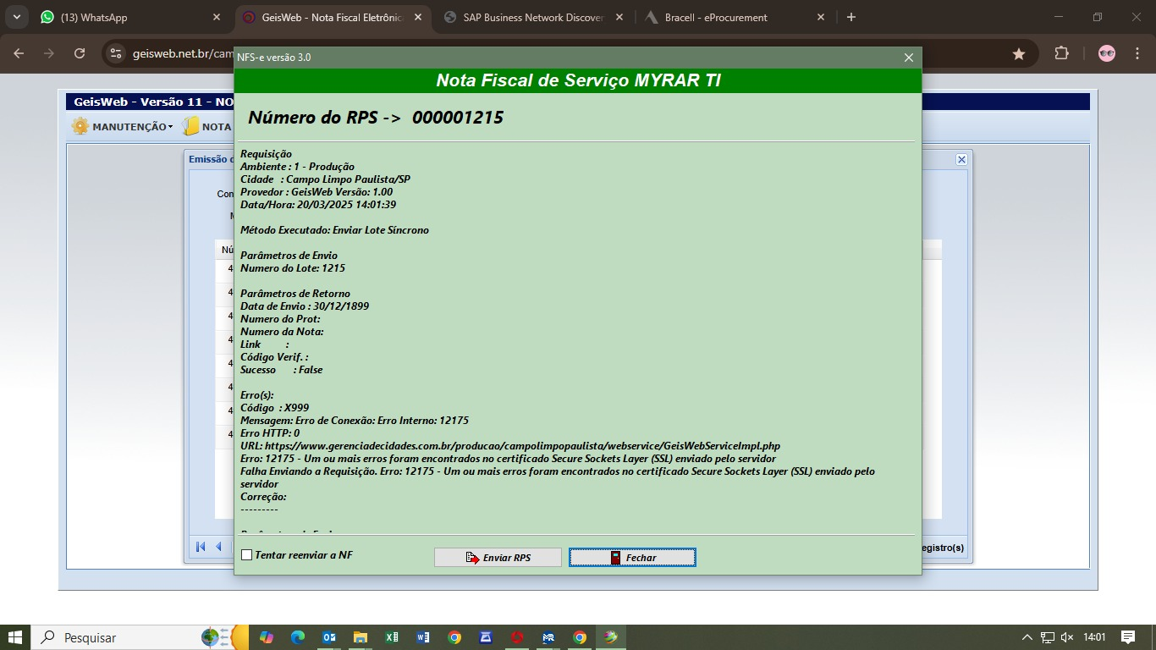
Task: Click the MANUTENÇÃO gear icon
Action: coord(80,127)
